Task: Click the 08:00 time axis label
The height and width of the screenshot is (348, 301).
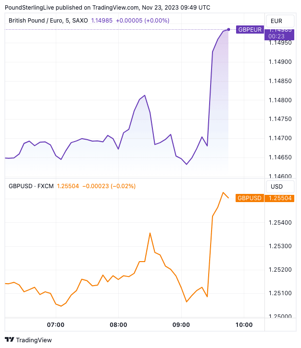Action: coord(118,325)
